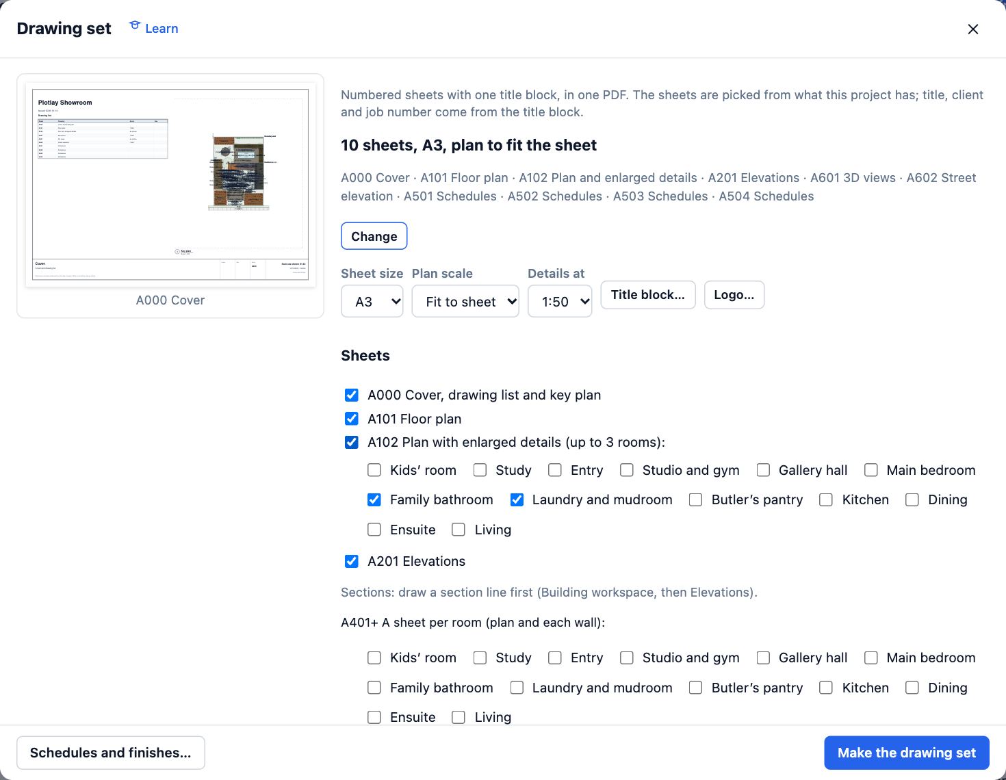
Task: Open the Title block settings
Action: point(648,295)
